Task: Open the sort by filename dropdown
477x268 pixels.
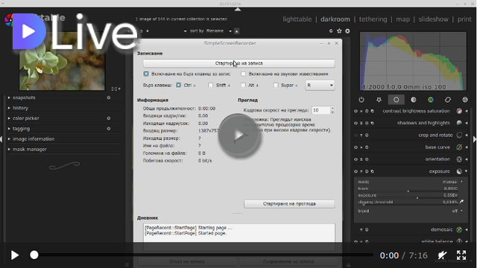Action: 218,31
